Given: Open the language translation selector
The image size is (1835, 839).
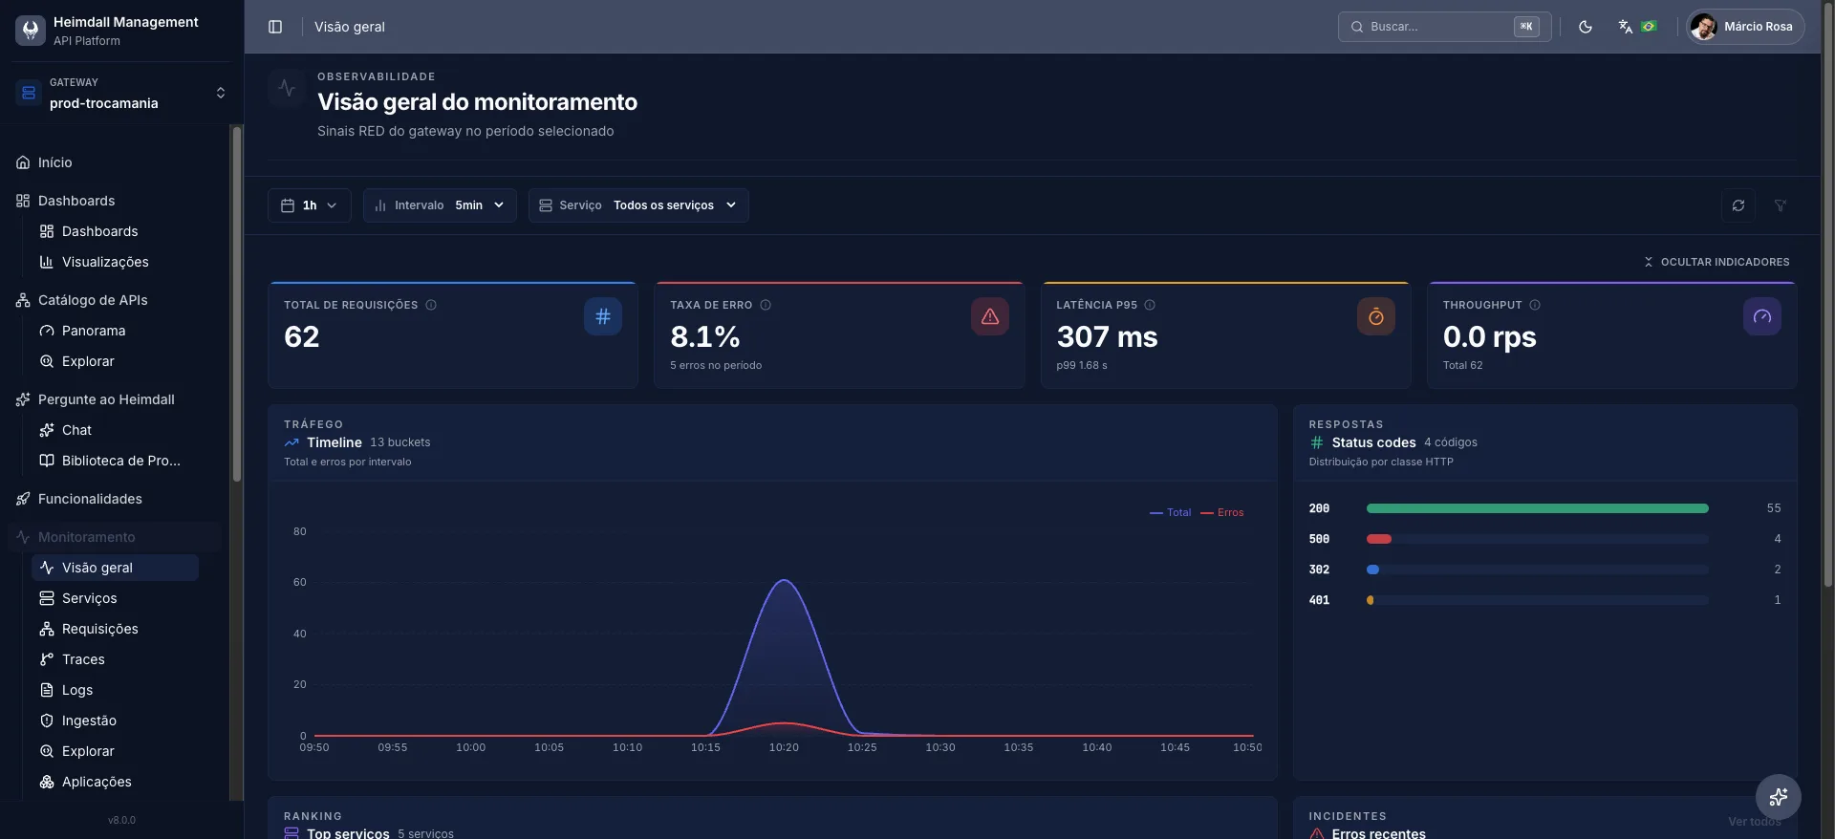Looking at the screenshot, I should pos(1637,27).
